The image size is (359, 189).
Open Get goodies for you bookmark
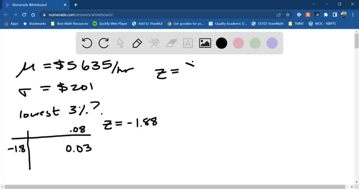(x=185, y=24)
